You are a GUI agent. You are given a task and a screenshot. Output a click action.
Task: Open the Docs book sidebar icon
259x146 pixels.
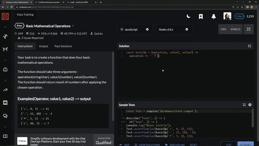click(5, 136)
